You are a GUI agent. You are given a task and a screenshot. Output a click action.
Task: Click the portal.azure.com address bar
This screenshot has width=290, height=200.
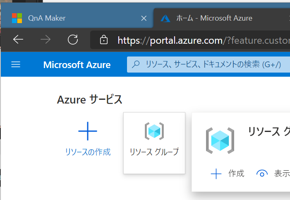190,40
